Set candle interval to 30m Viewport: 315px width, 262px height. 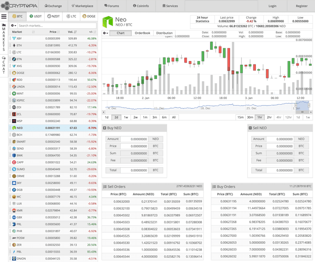click(250, 117)
